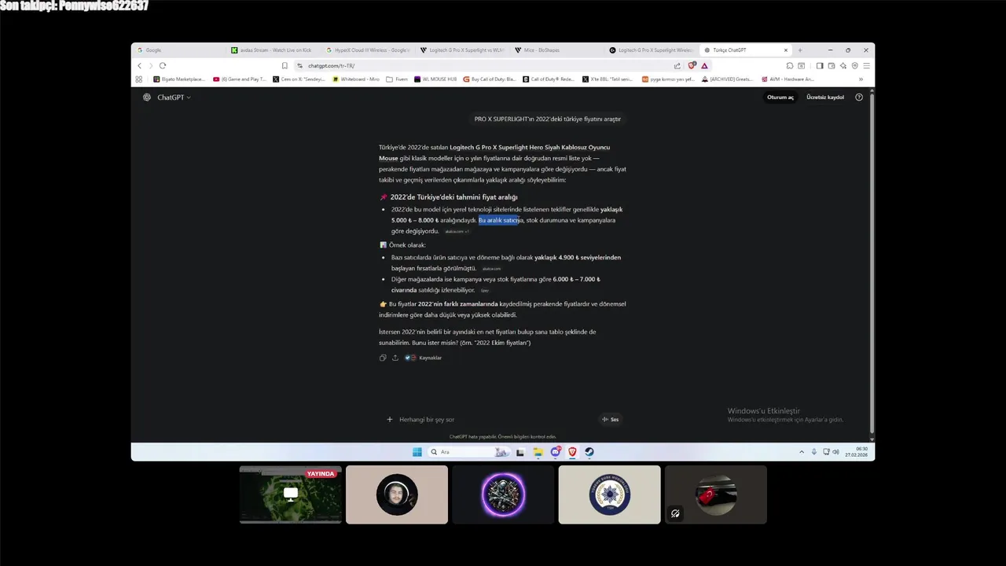Select the bearded man participant thumbnail
The height and width of the screenshot is (566, 1006).
[x=397, y=494]
